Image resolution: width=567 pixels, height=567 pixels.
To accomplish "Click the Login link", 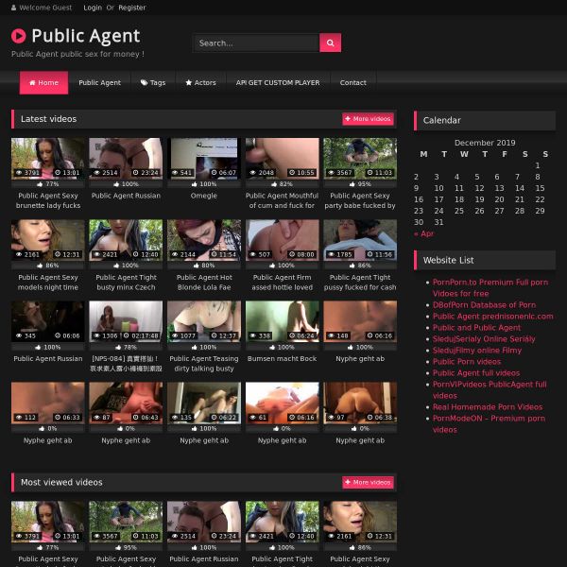I will 93,8.
